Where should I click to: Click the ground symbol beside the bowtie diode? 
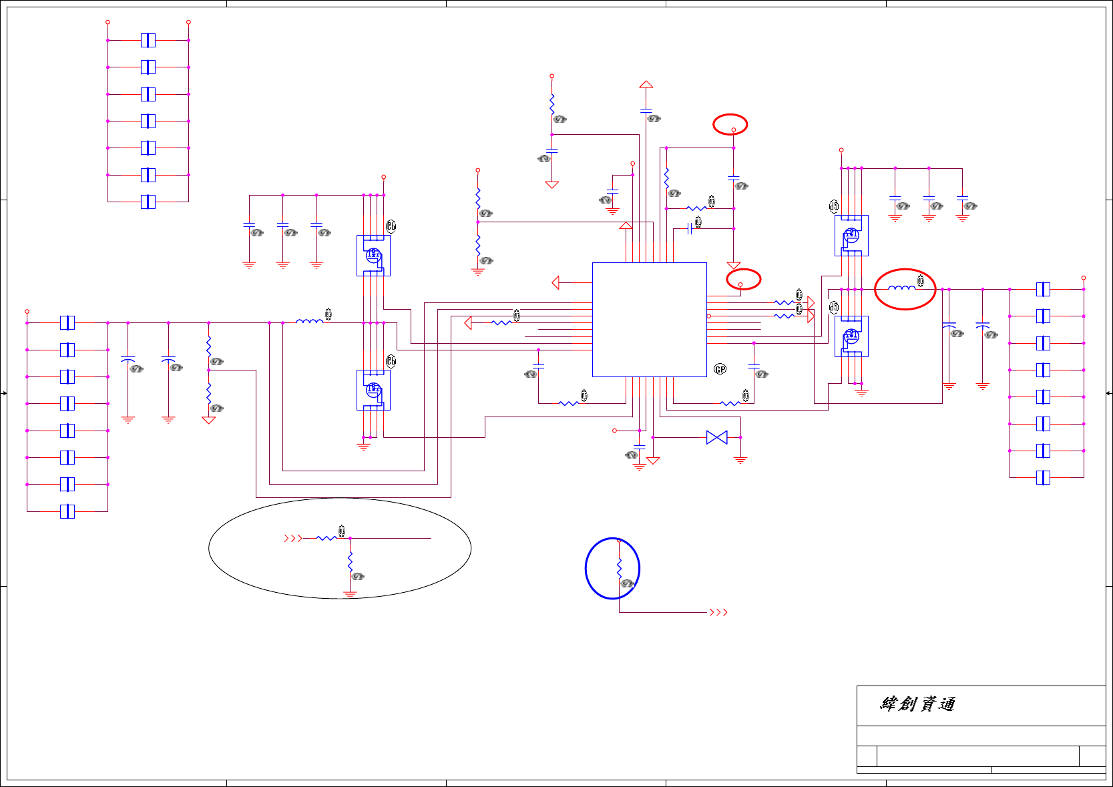pyautogui.click(x=740, y=460)
